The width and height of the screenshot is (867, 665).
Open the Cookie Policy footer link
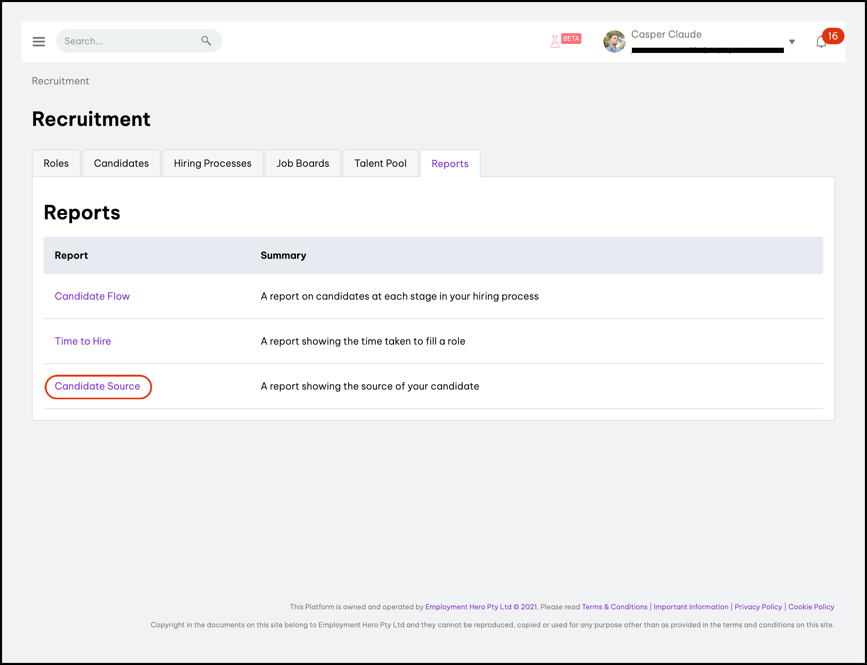coord(811,607)
